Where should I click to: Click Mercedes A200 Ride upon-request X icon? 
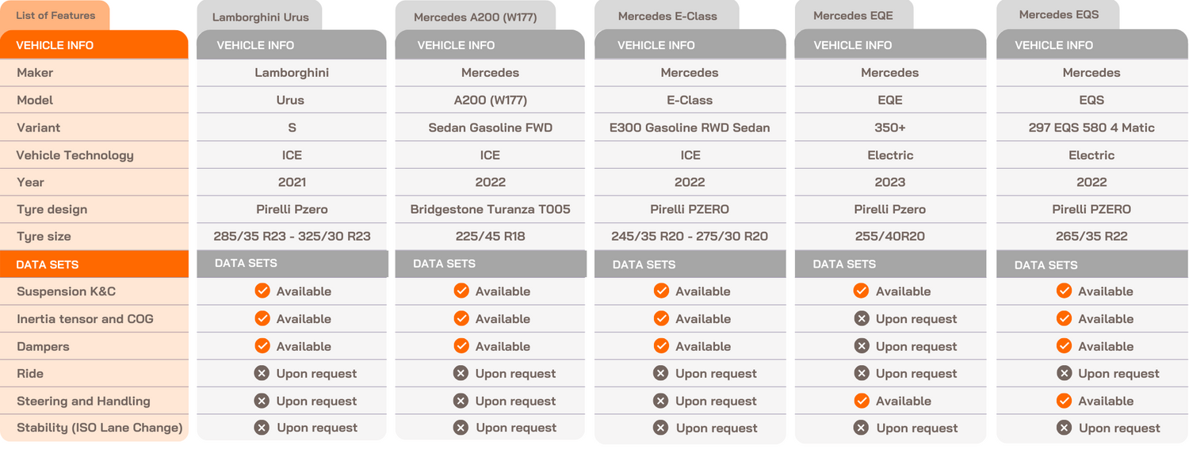click(461, 374)
